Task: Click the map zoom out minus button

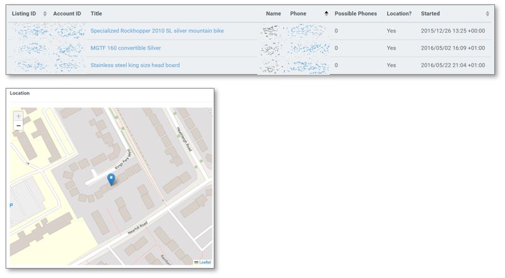Action: pyautogui.click(x=18, y=126)
